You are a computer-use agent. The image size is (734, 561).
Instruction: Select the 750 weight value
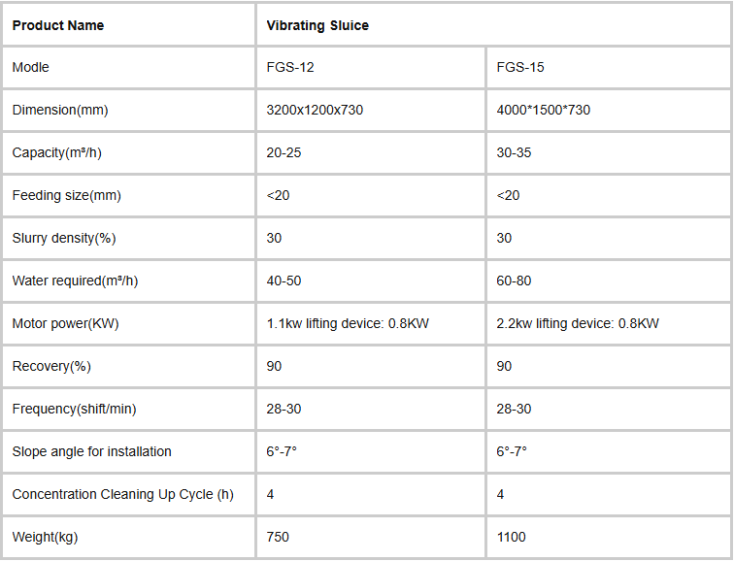click(278, 537)
